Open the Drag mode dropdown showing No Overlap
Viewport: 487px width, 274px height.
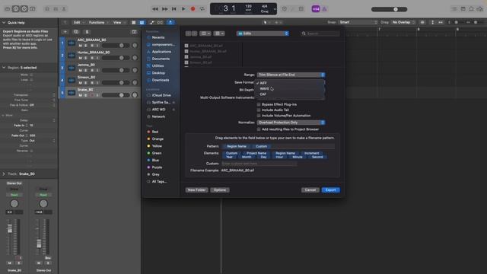pyautogui.click(x=403, y=22)
